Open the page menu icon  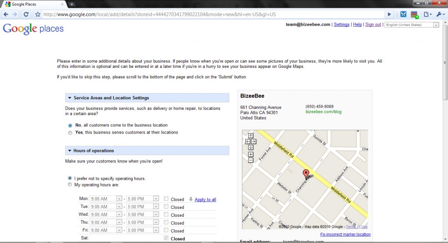[x=427, y=14]
